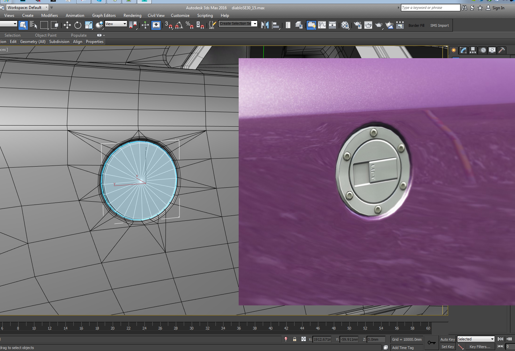The width and height of the screenshot is (515, 351).
Task: Open the Modifiers menu
Action: click(x=50, y=16)
